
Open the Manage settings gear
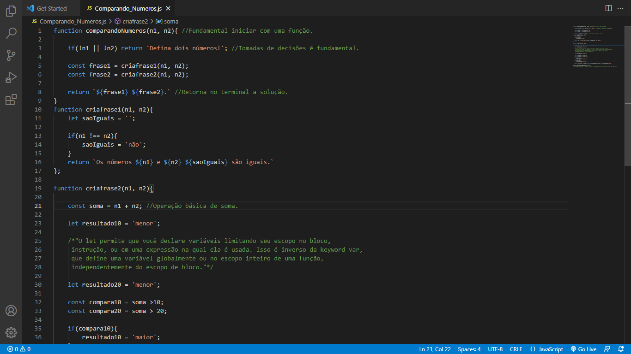(x=11, y=333)
